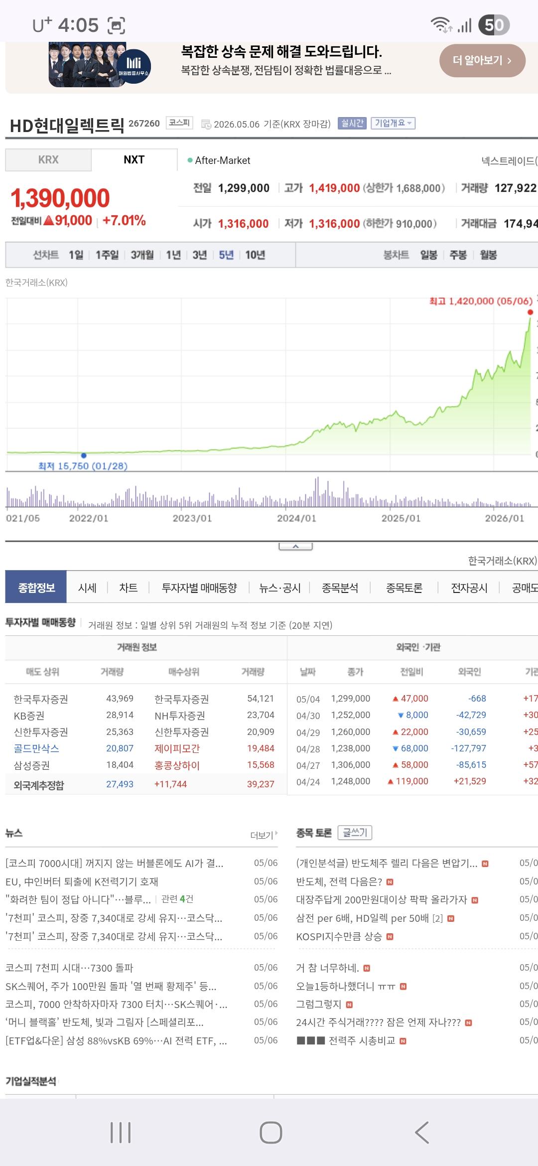Open news 'SK스퀘어, 주가 100만원 돌파'
Screen dimensions: 538x1166
pyautogui.click(x=111, y=987)
